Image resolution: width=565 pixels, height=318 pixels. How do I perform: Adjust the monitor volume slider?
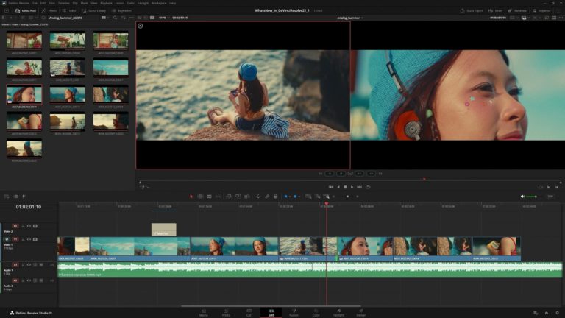531,197
